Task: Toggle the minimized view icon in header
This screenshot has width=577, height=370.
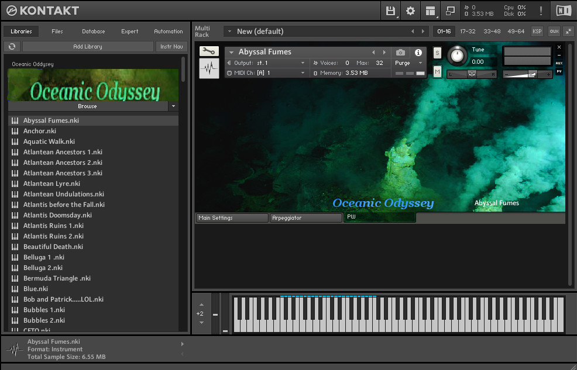Action: pos(450,11)
